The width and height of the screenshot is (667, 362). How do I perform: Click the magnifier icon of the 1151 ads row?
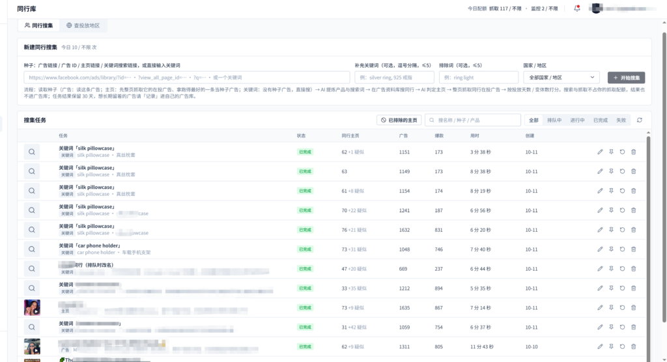[32, 152]
